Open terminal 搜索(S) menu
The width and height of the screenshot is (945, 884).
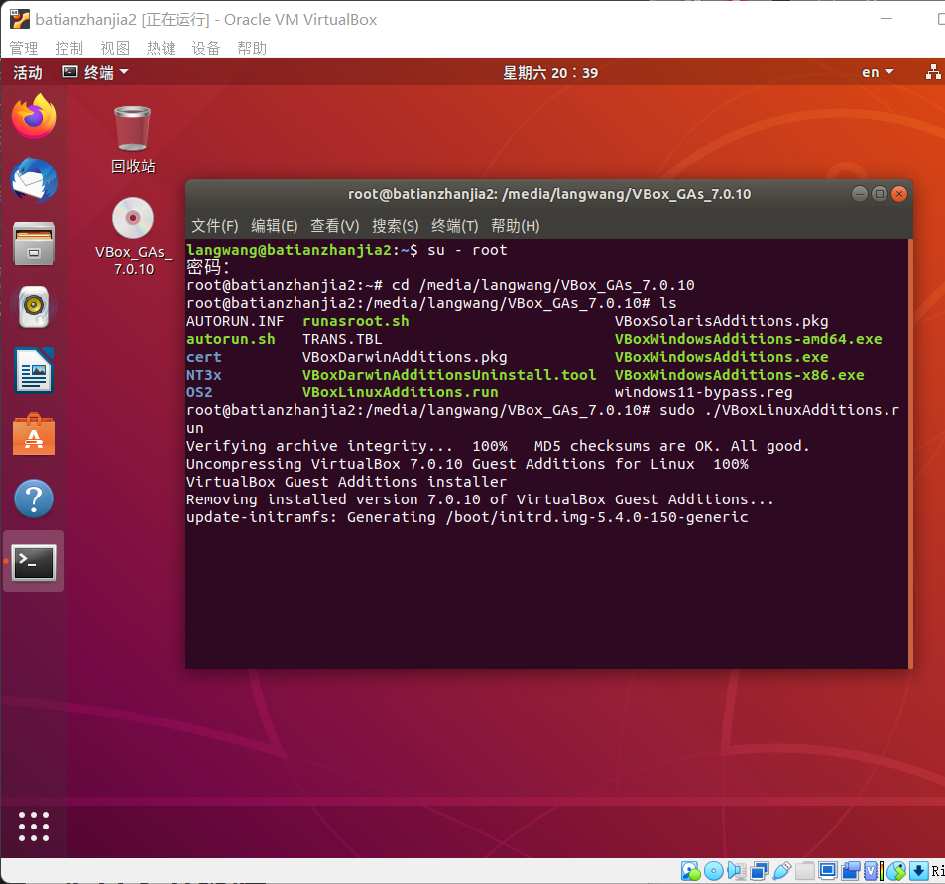[x=395, y=226]
